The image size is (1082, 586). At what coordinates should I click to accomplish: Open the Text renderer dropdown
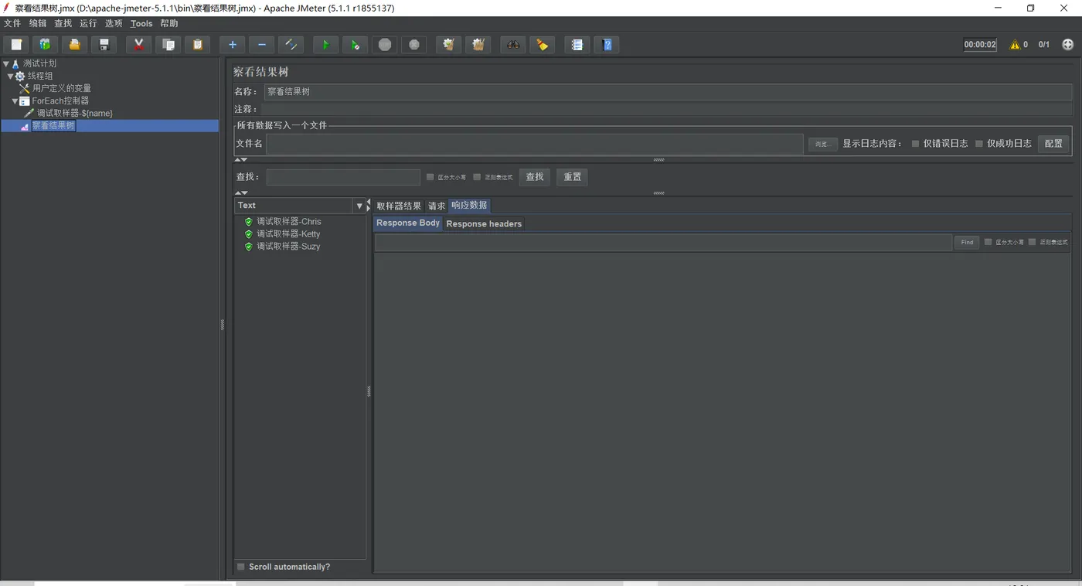pos(359,206)
